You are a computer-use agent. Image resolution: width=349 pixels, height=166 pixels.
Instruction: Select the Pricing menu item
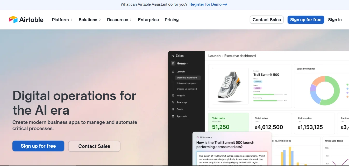(x=172, y=20)
